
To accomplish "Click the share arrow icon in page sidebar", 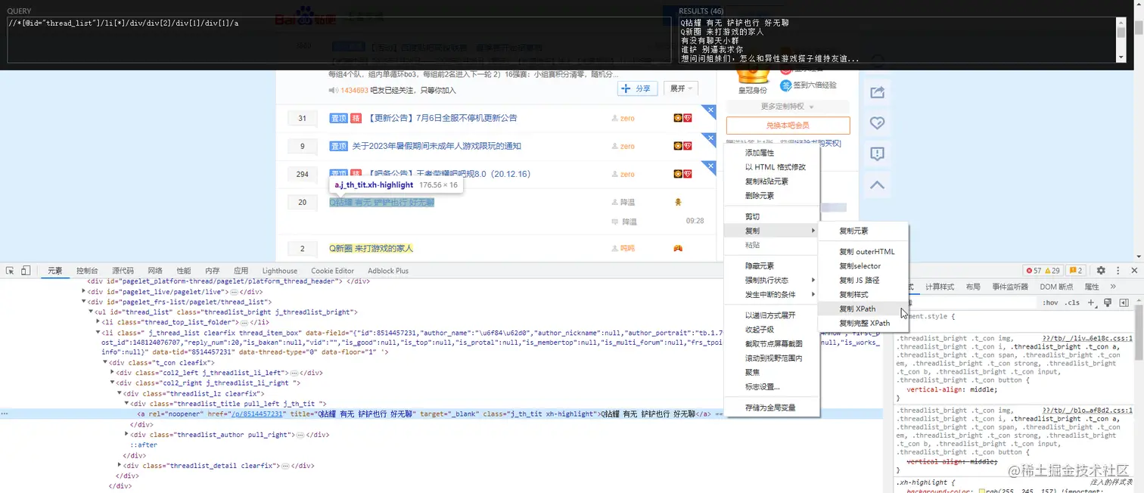I will click(878, 92).
